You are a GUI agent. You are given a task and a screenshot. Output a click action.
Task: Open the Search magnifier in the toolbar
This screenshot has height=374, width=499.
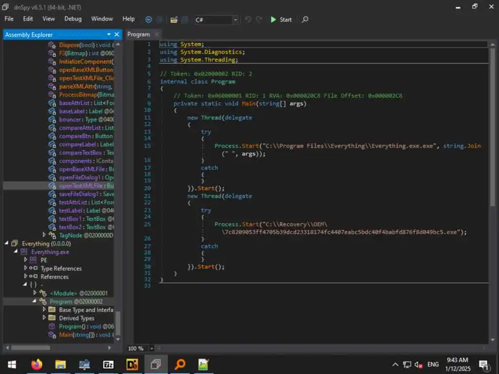pos(305,19)
